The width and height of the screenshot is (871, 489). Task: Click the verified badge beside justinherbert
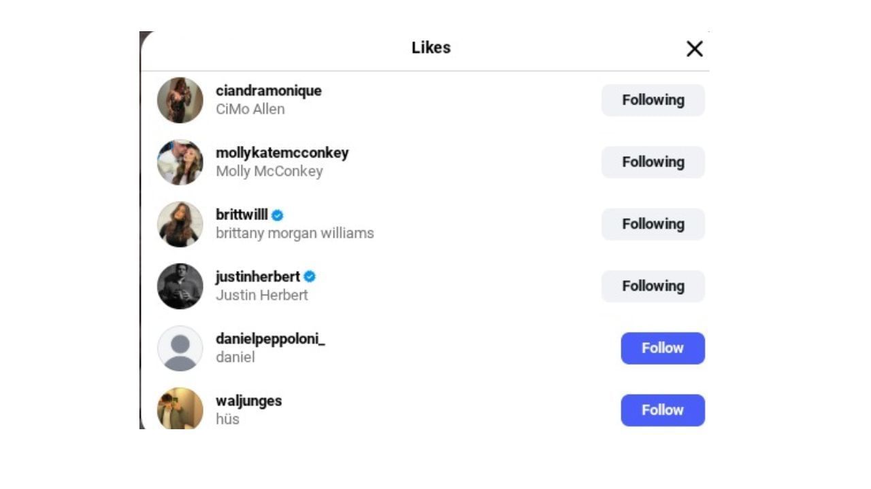[310, 277]
